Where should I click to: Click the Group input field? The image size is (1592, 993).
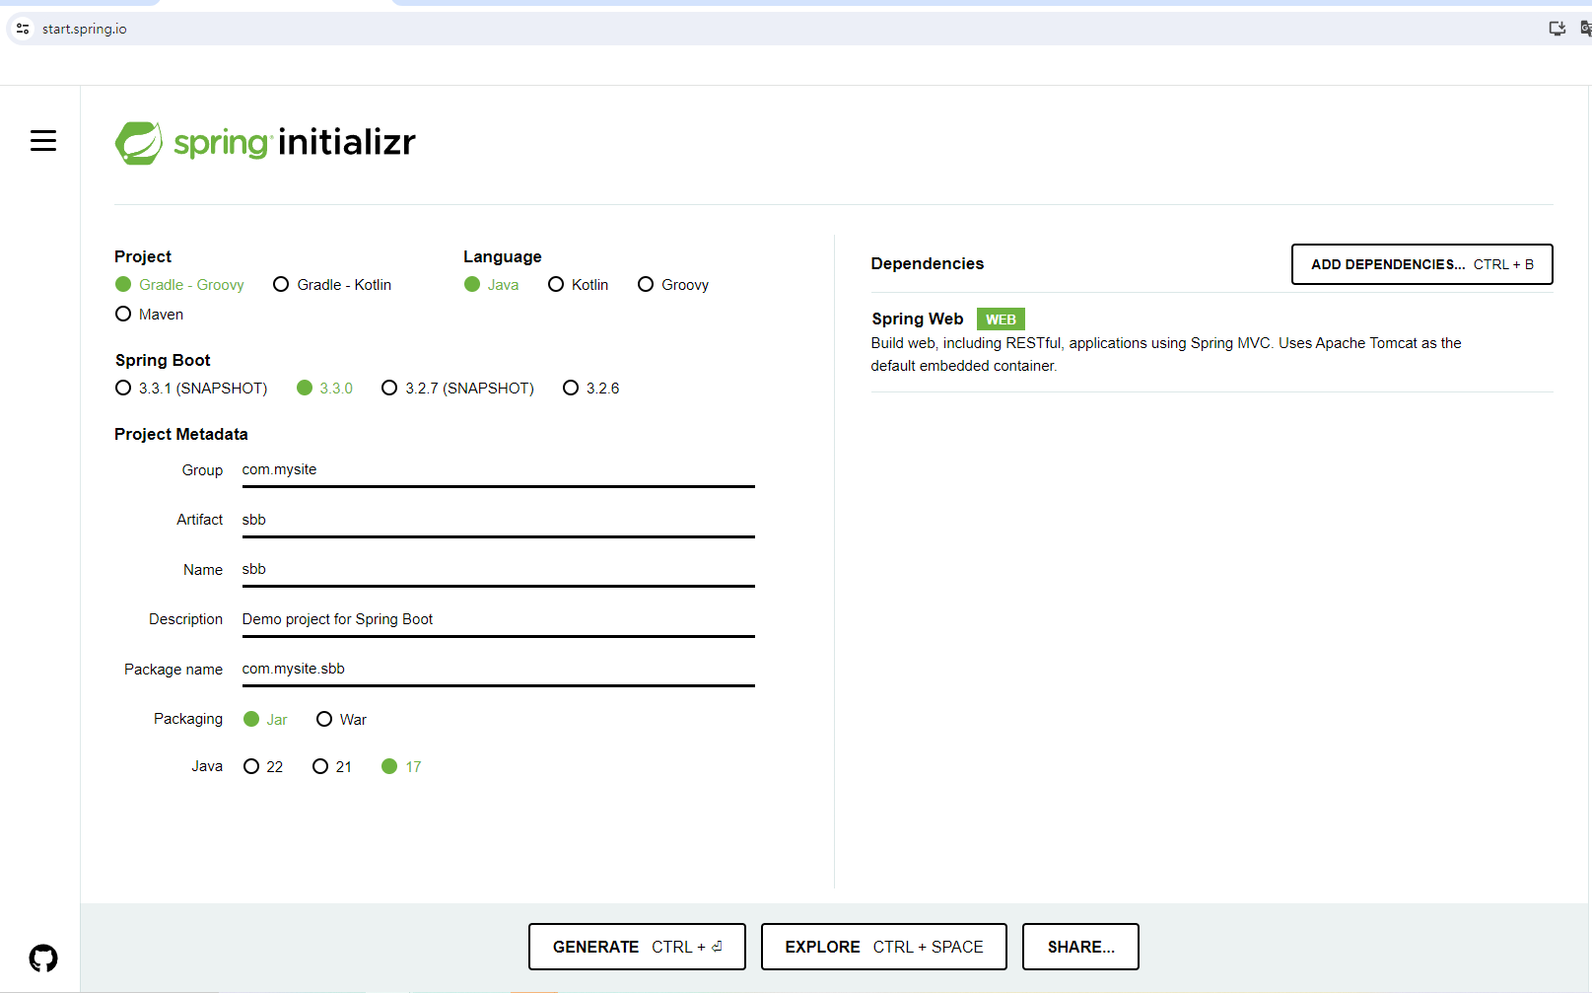click(499, 470)
